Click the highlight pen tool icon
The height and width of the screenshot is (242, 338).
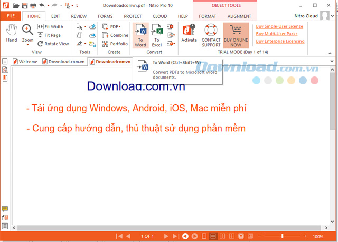coord(80,44)
